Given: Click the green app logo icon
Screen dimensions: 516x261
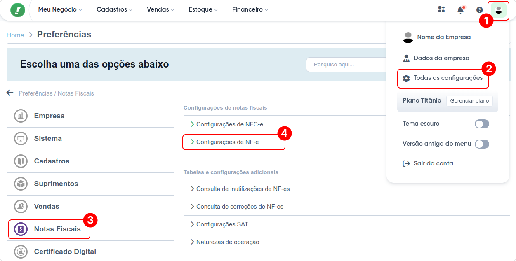Looking at the screenshot, I should pos(18,10).
